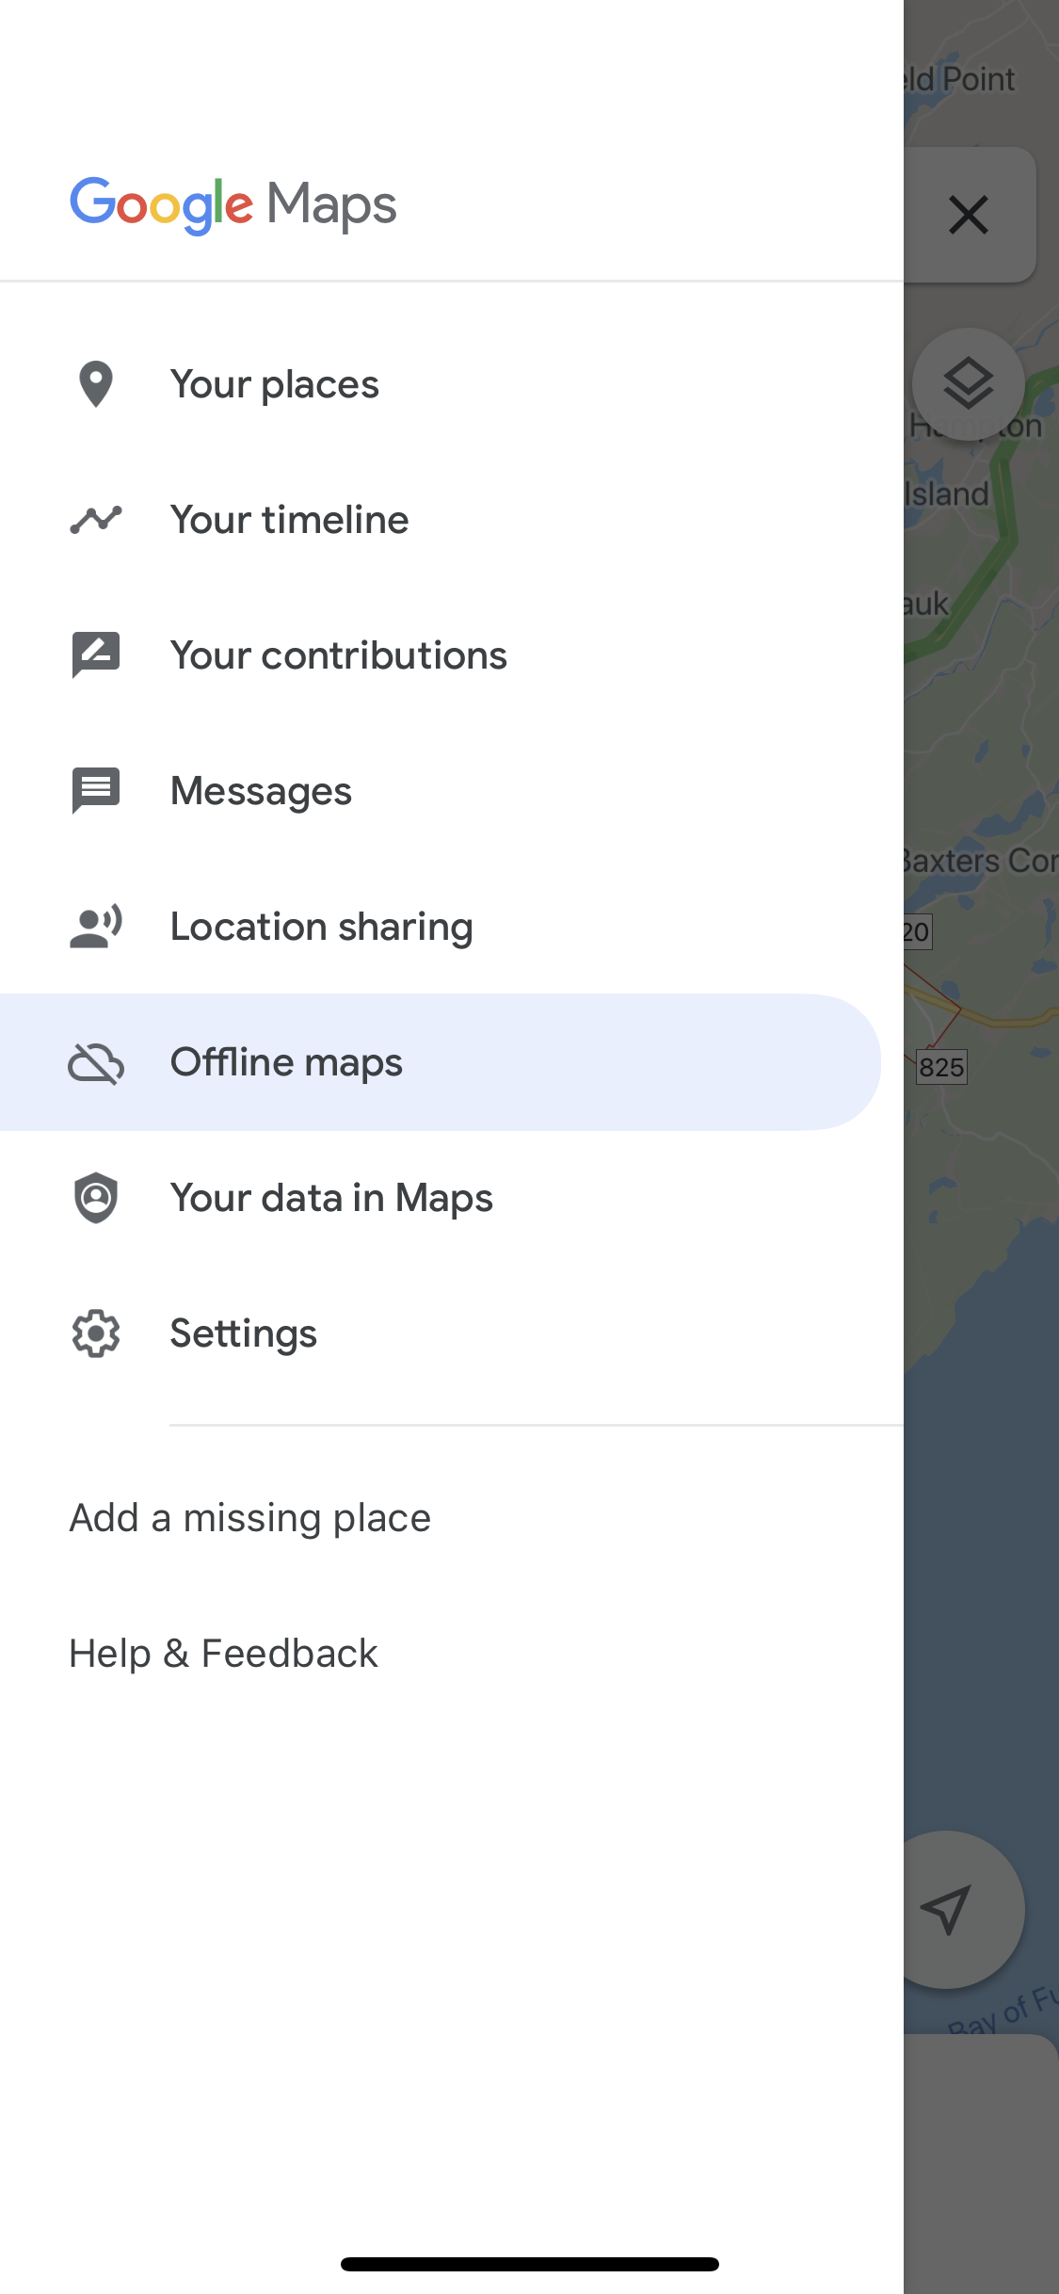Open Your timeline
Screen dimensions: 1059x2294
pyautogui.click(x=289, y=519)
